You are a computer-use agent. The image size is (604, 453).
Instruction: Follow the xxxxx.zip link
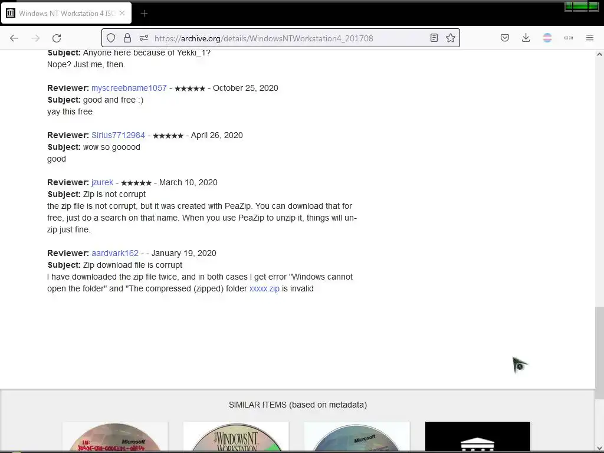(264, 288)
